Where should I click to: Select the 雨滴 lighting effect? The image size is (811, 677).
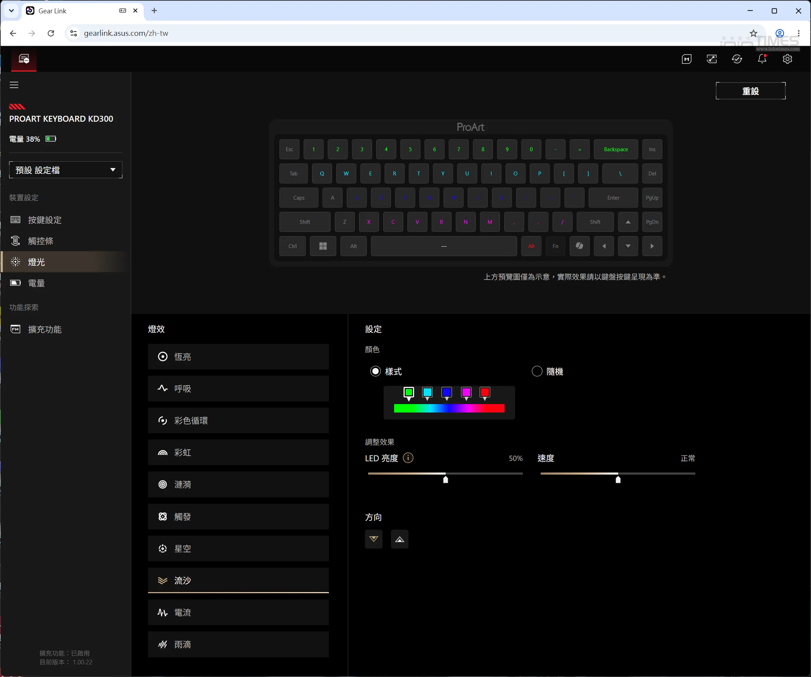238,644
